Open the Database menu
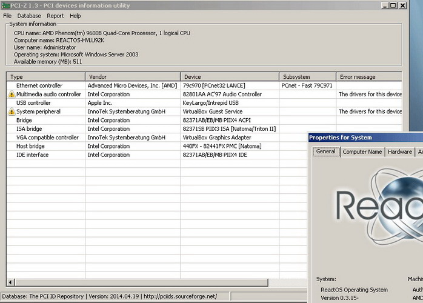The height and width of the screenshot is (303, 423). pos(29,16)
